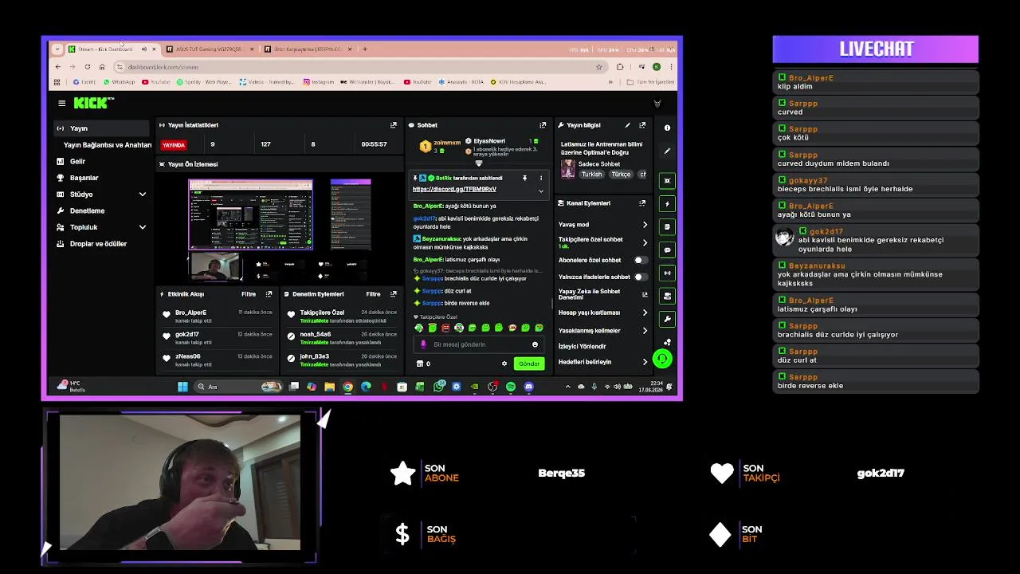Click the Kick logo
The width and height of the screenshot is (1020, 574).
click(x=93, y=103)
